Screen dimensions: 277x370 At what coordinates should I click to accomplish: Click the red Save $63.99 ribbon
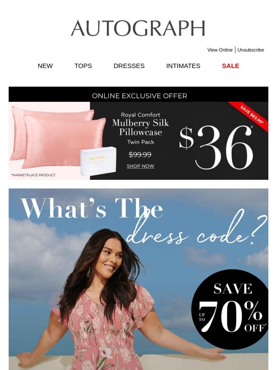tap(251, 116)
